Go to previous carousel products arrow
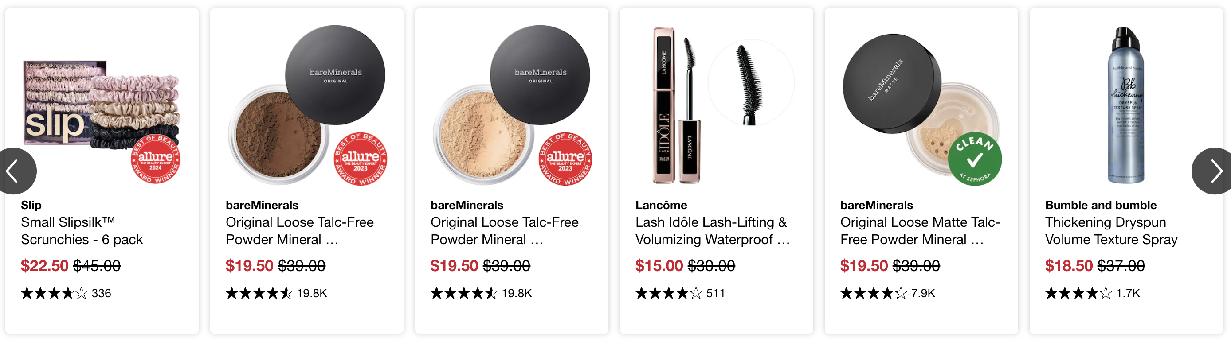The image size is (1231, 342). 15,171
